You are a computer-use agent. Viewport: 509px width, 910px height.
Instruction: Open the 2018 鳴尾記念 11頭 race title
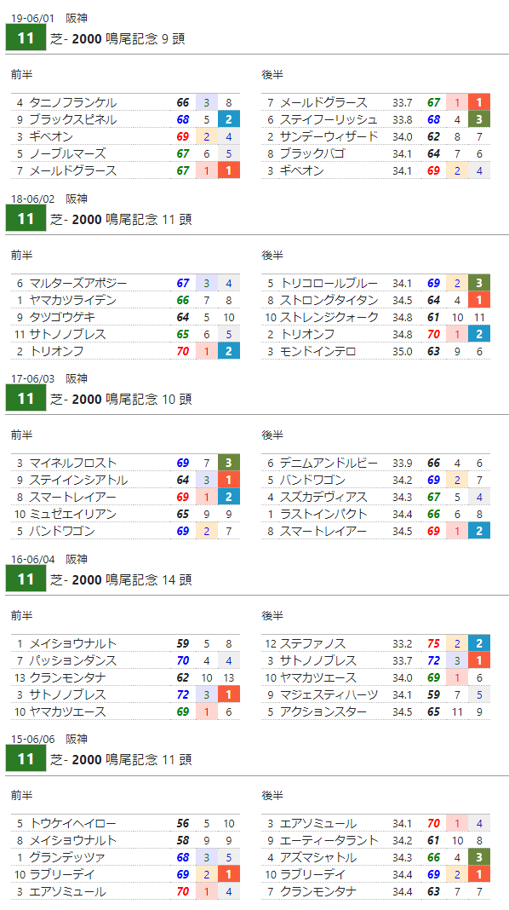[x=121, y=219]
